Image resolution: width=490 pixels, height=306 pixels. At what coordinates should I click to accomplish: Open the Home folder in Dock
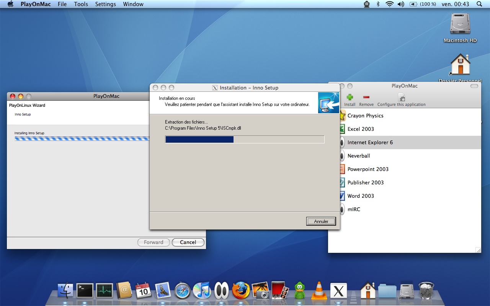tap(368, 291)
